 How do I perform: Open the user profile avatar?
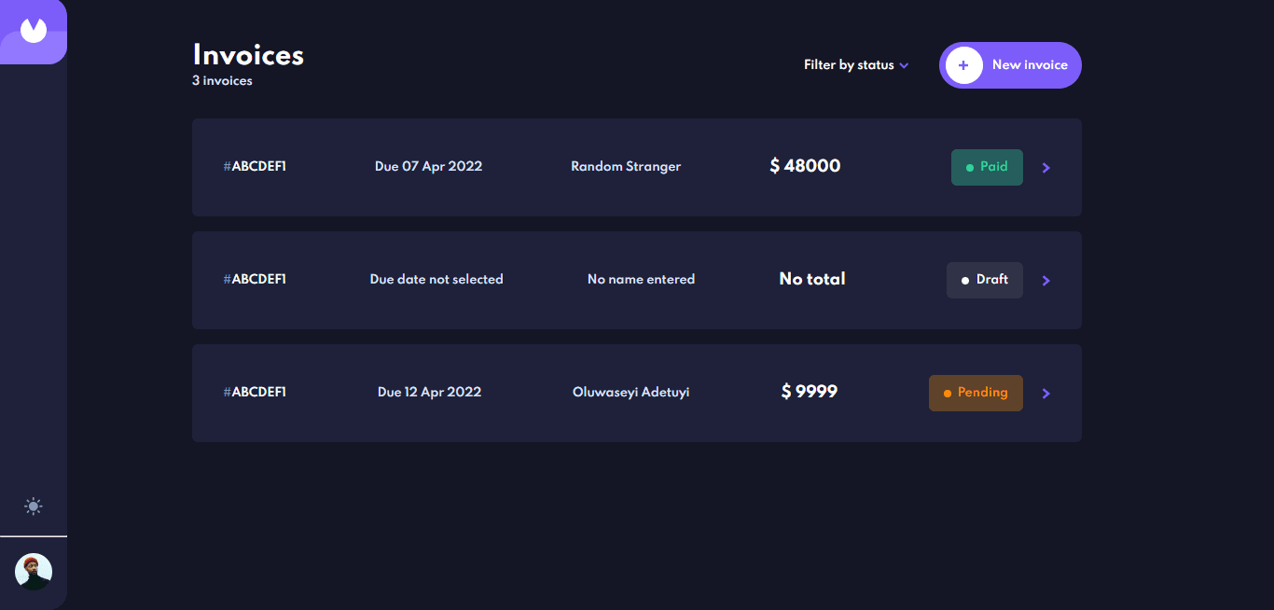(x=34, y=572)
